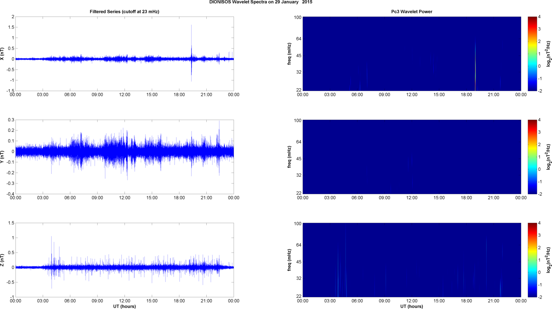
Task: Click the 'X (nT)' axis label
Action: (3, 54)
